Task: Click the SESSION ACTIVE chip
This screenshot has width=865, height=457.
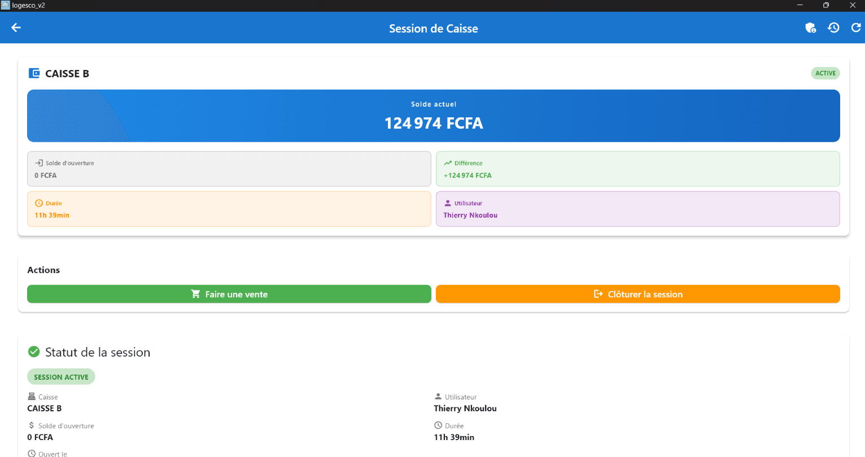Action: pyautogui.click(x=61, y=377)
